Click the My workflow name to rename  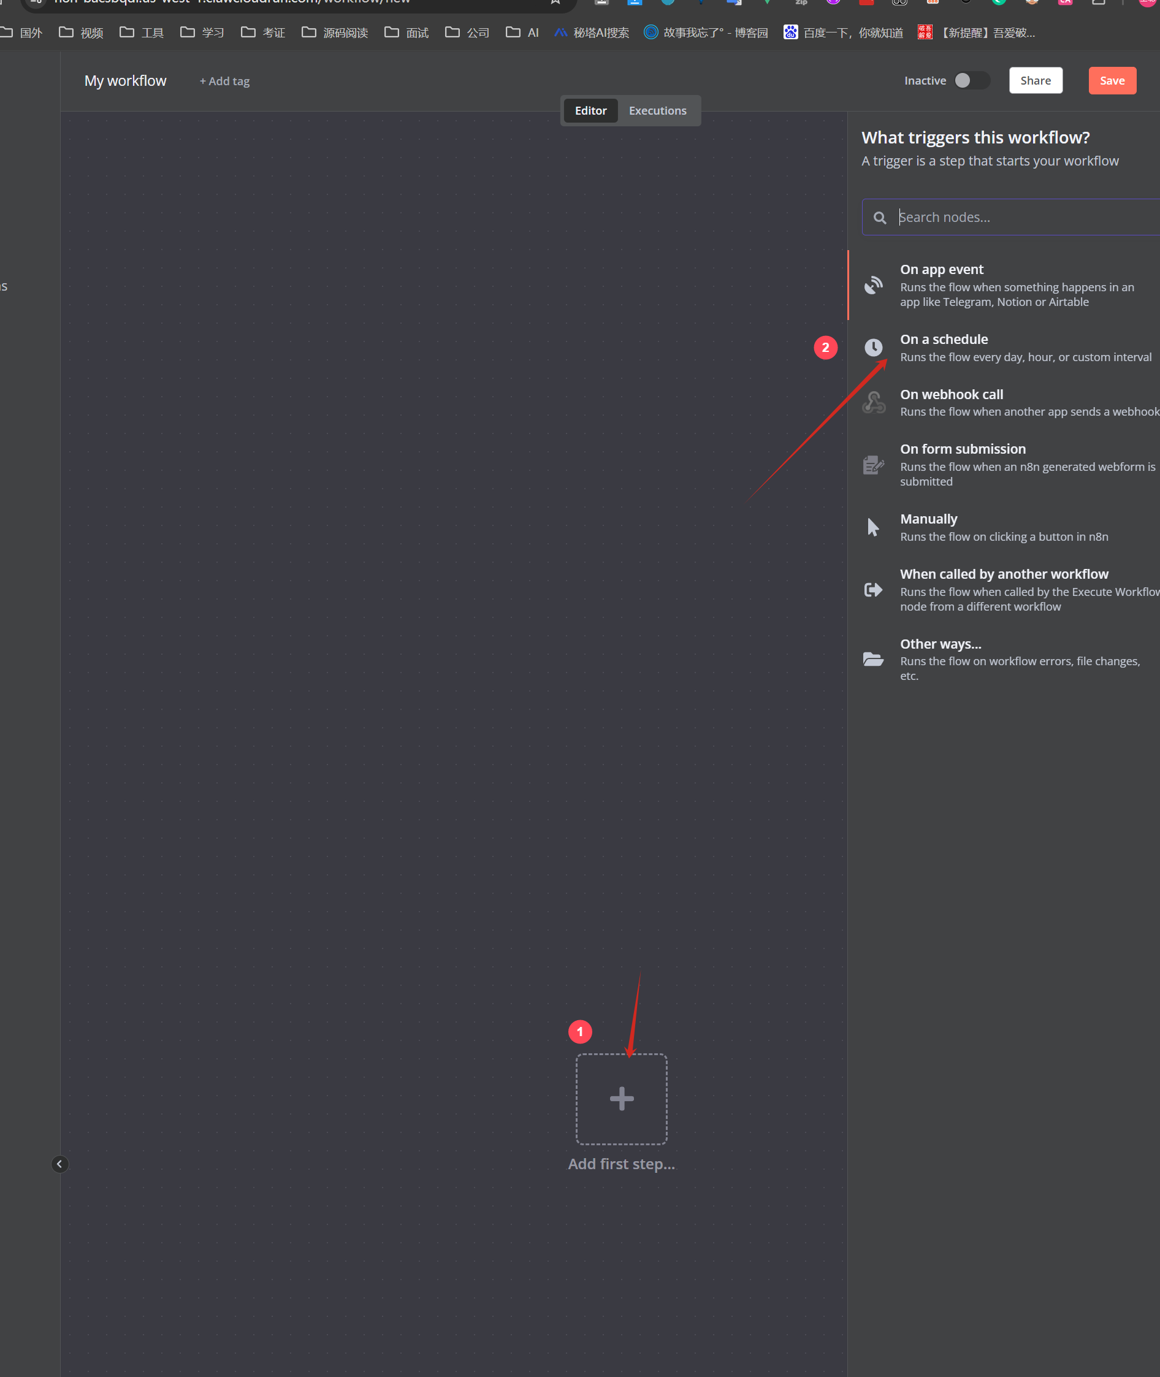125,80
